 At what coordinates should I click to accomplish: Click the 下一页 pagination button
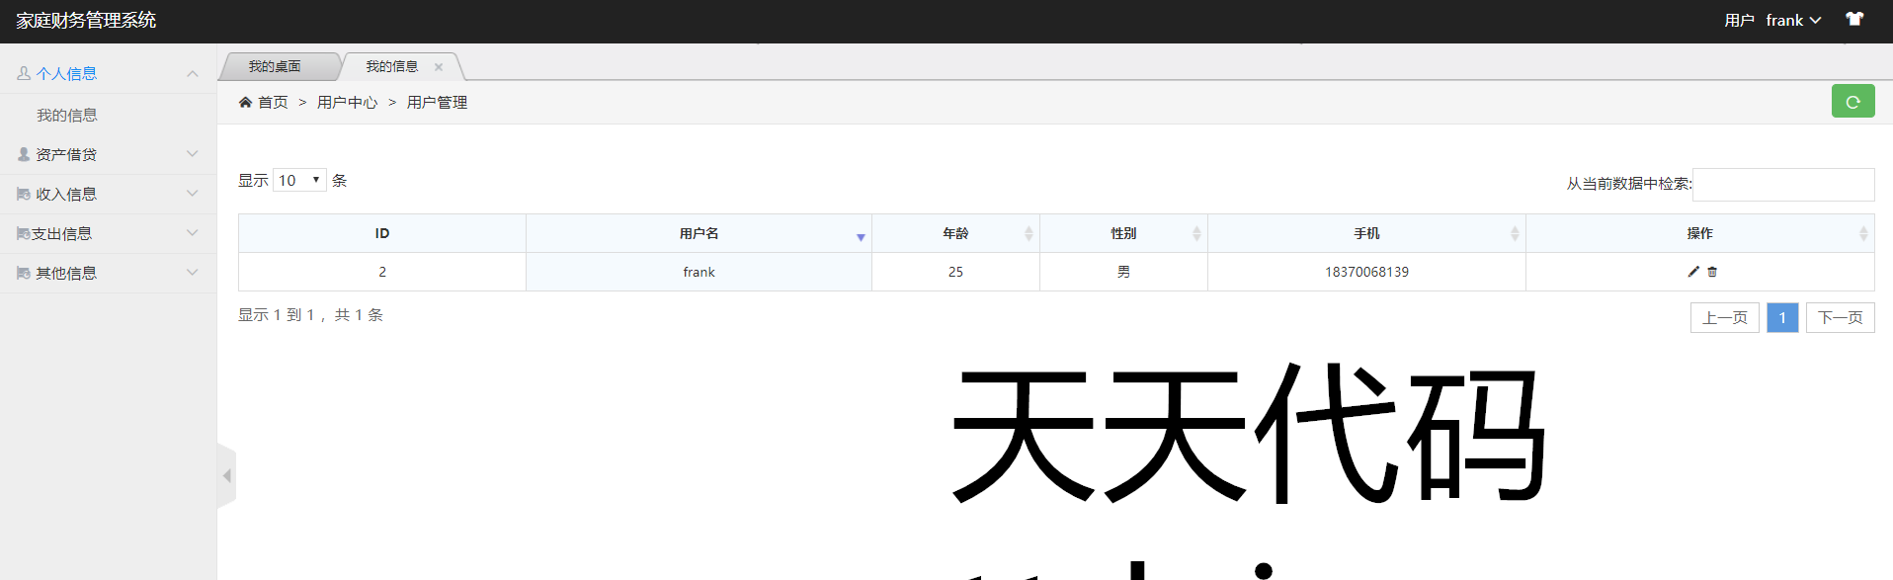(1840, 317)
